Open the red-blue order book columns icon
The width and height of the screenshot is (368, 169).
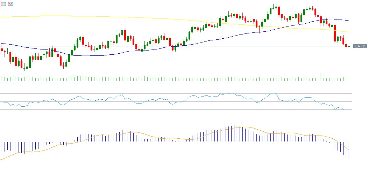[x=11, y=5]
